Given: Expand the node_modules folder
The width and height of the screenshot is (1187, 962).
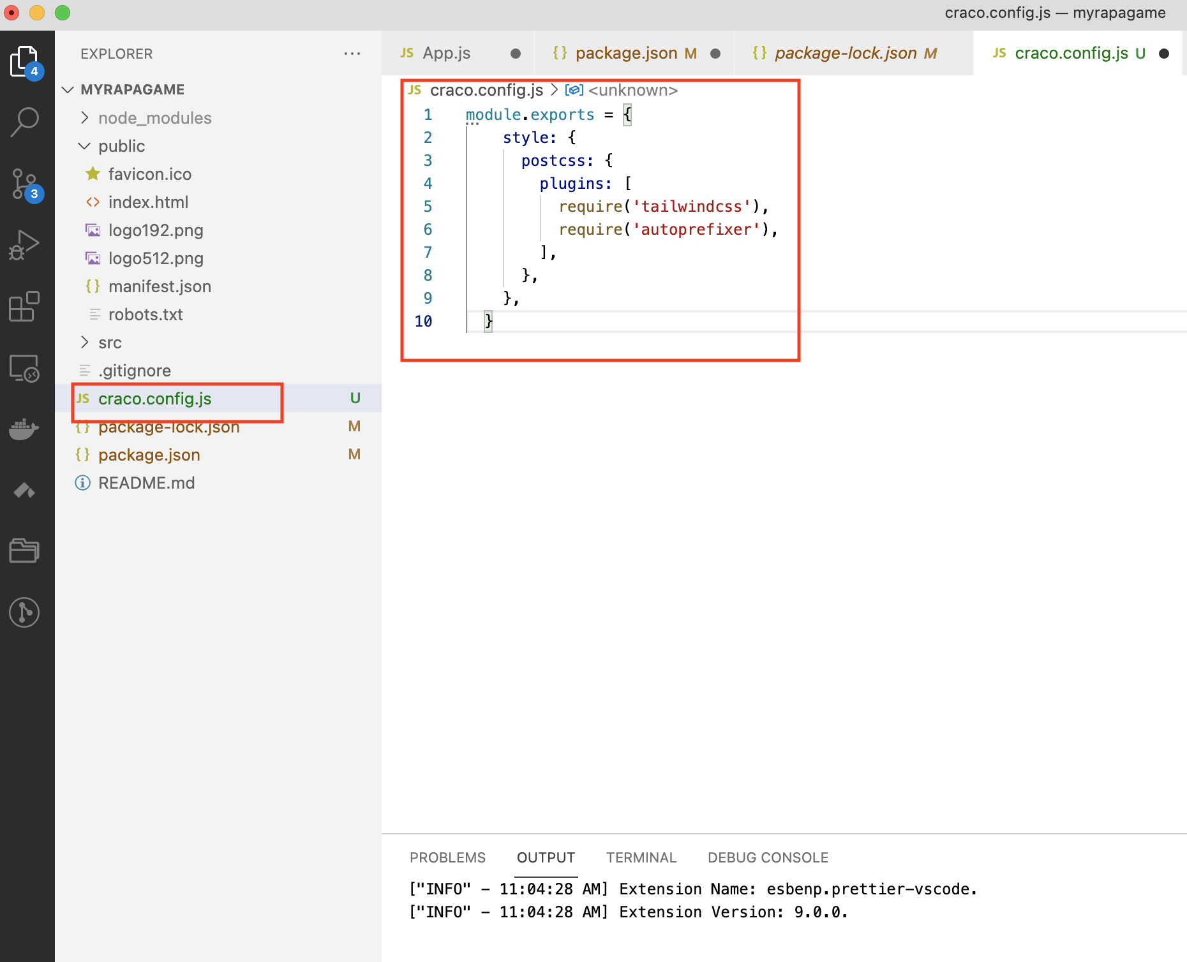Looking at the screenshot, I should tap(154, 118).
